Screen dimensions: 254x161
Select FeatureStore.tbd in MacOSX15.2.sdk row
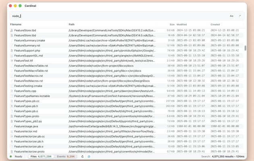25,31
